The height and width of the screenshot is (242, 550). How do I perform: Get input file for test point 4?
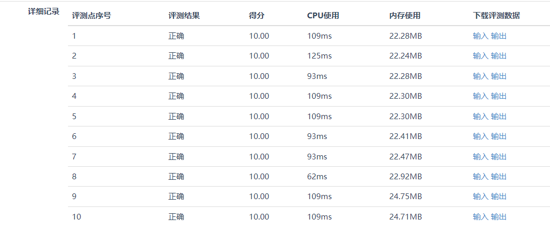tap(480, 96)
